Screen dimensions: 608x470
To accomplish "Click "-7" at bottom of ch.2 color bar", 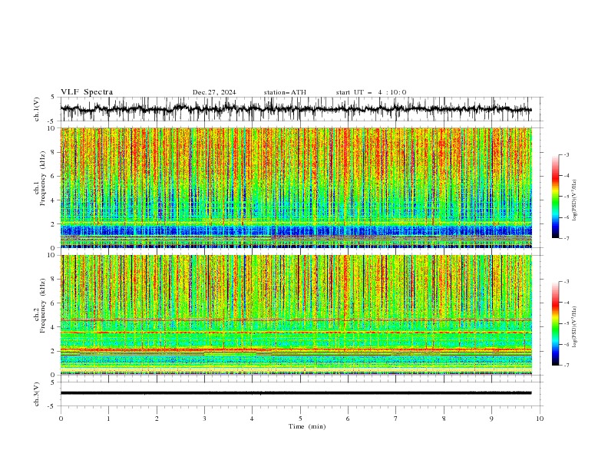I will coord(567,365).
